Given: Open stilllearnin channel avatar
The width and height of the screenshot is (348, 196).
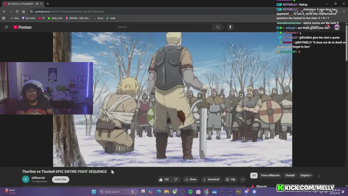Looking at the screenshot, I should pos(26,179).
